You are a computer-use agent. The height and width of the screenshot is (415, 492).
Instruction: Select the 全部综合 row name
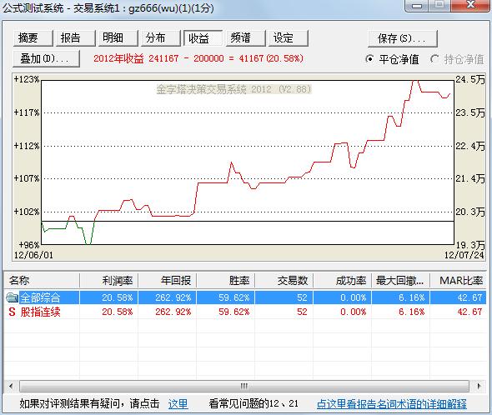(40, 297)
